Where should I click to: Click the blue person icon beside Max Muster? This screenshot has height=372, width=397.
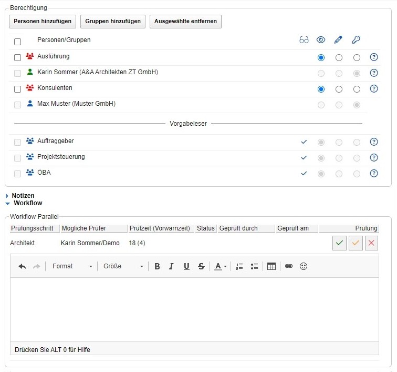[30, 104]
